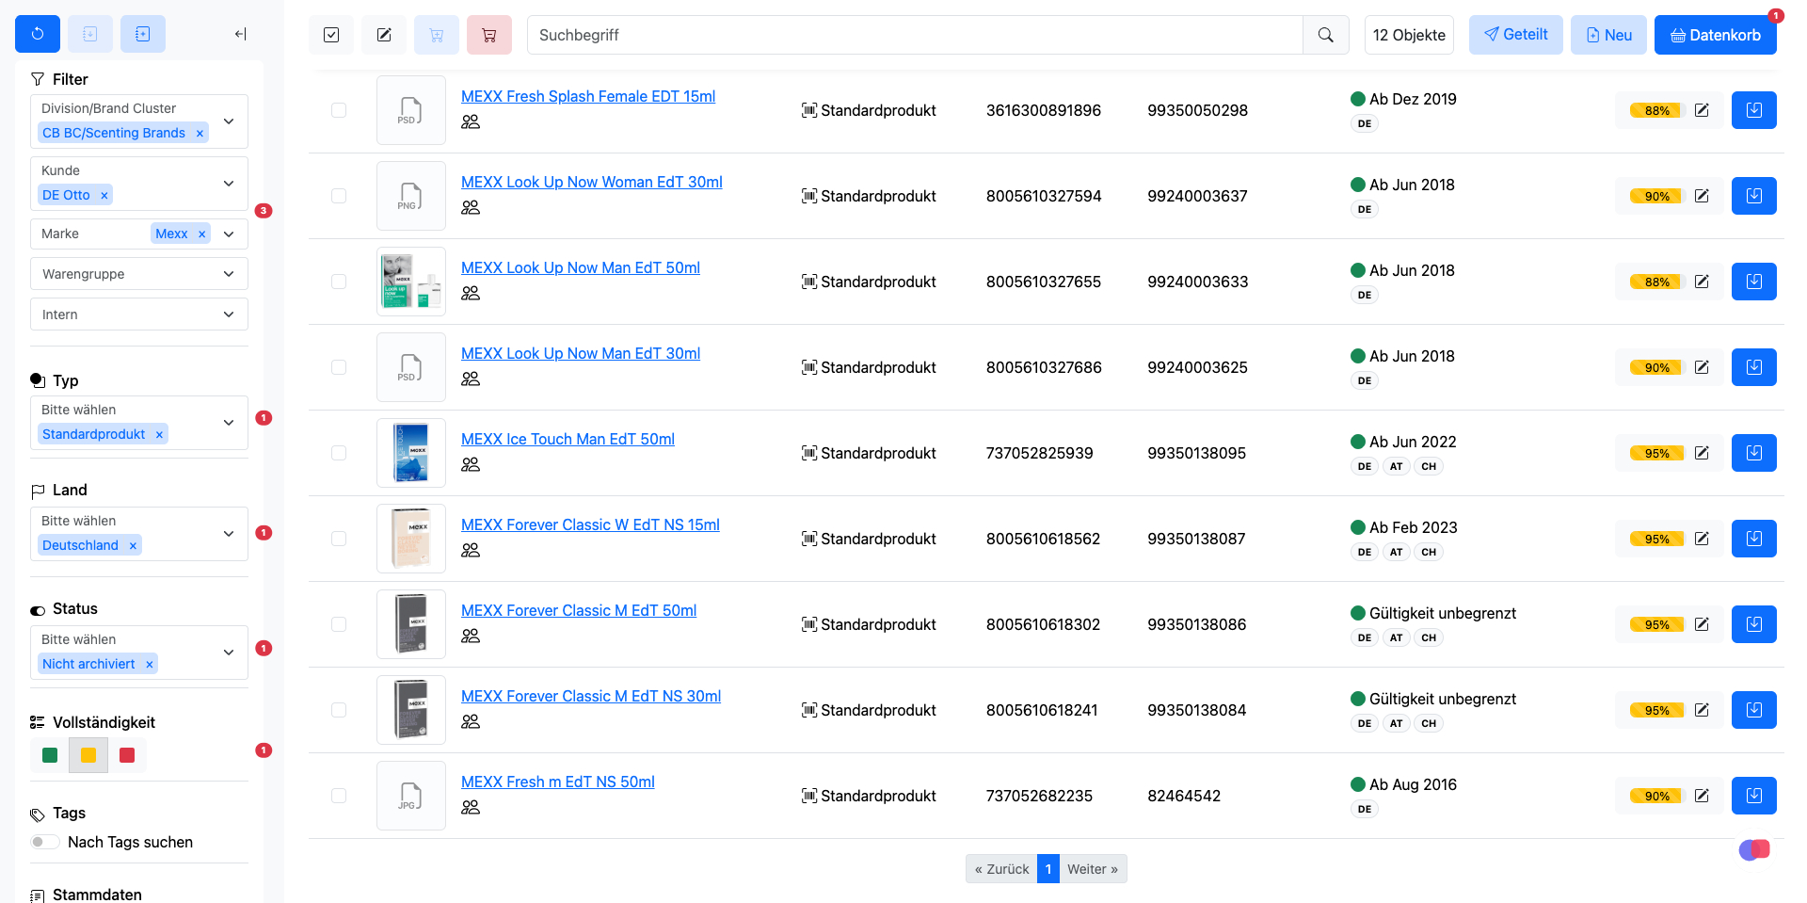Remove DE Otto filter tag
The width and height of the screenshot is (1807, 903).
(104, 196)
